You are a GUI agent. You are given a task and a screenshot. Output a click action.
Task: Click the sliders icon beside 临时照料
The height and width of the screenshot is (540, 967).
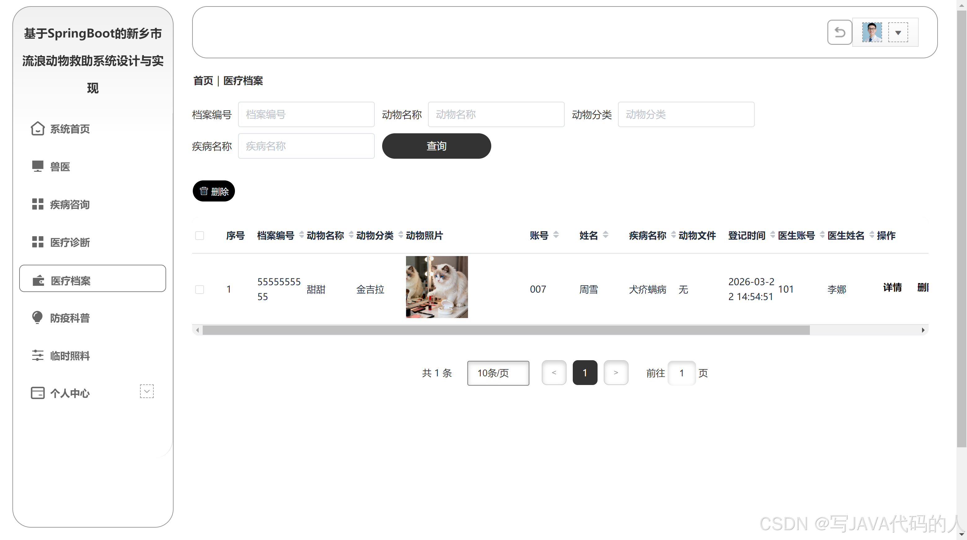(x=38, y=355)
